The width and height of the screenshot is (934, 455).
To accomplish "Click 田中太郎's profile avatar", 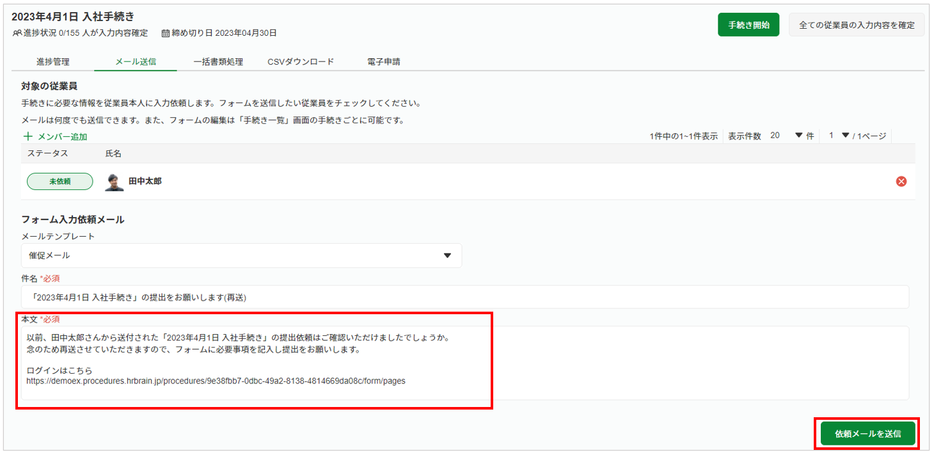I will [114, 182].
